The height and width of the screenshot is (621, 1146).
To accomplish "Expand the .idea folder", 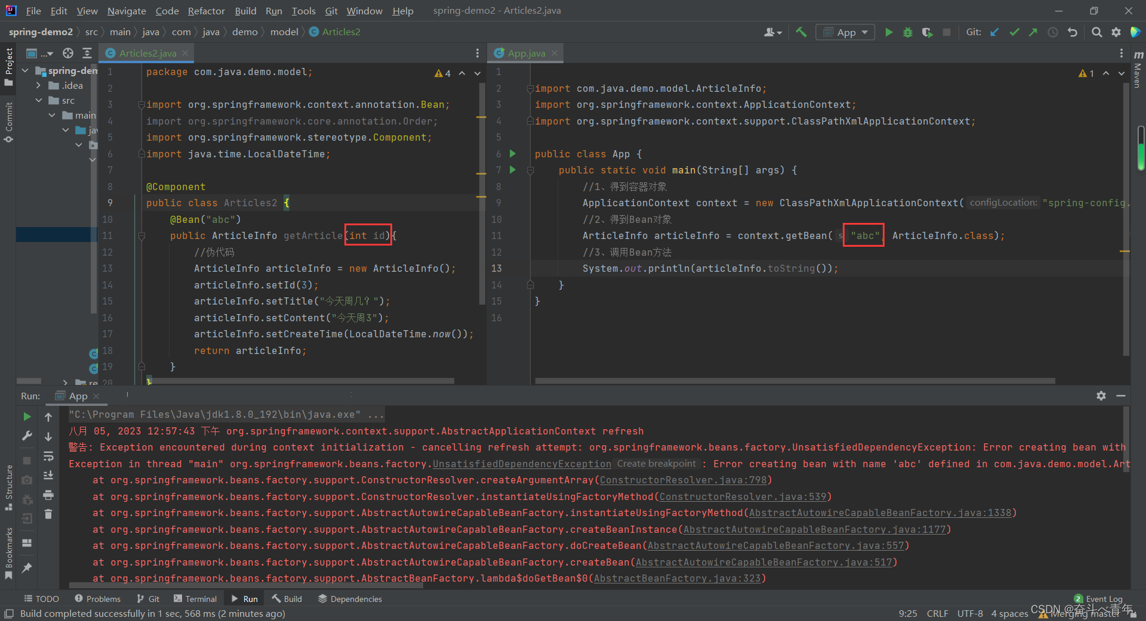I will click(x=38, y=85).
